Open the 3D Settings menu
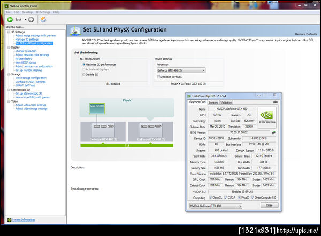The width and height of the screenshot is (321, 236). click(x=43, y=12)
